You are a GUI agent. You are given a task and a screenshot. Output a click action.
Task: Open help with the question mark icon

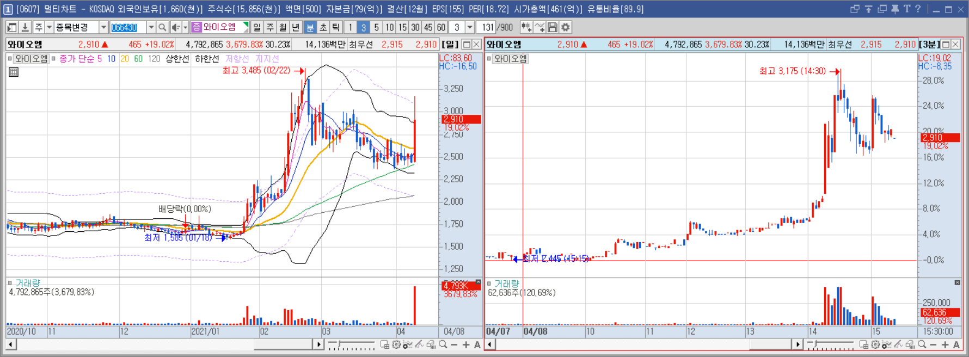pos(918,9)
